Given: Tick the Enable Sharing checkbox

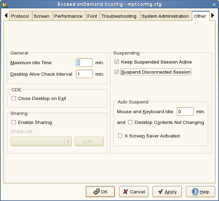Looking at the screenshot, I should tap(14, 122).
